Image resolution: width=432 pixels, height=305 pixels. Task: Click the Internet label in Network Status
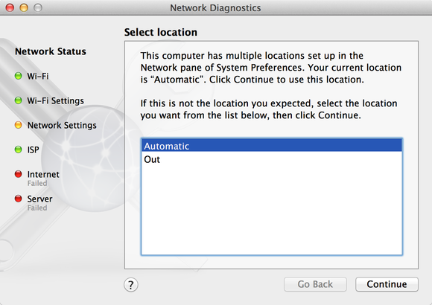tap(43, 174)
